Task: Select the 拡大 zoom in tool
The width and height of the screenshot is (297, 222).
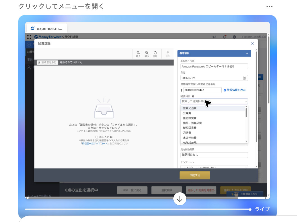Action: [138, 53]
